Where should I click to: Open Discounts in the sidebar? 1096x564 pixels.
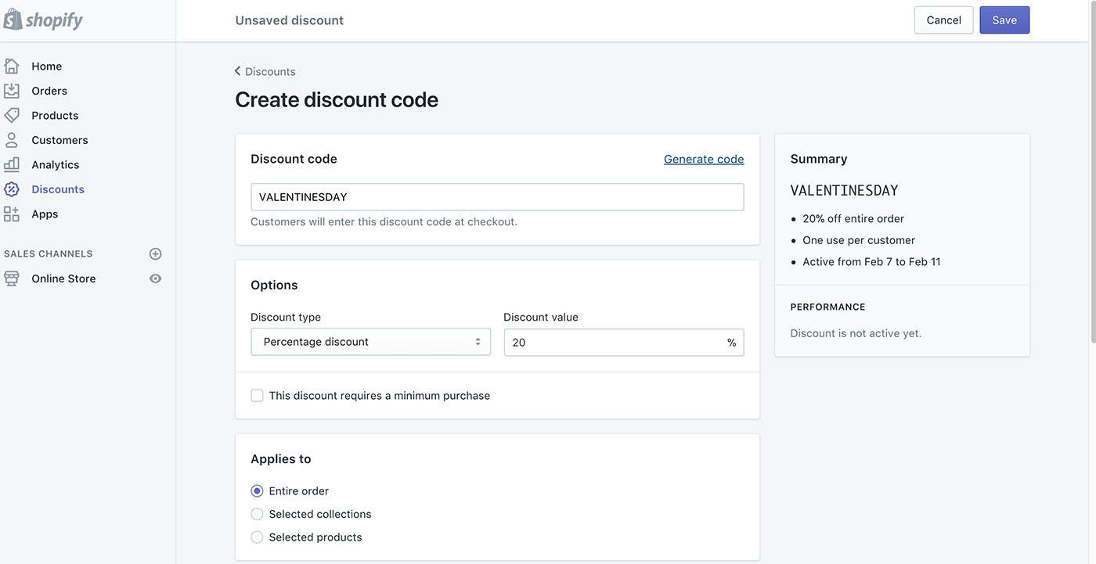(58, 189)
